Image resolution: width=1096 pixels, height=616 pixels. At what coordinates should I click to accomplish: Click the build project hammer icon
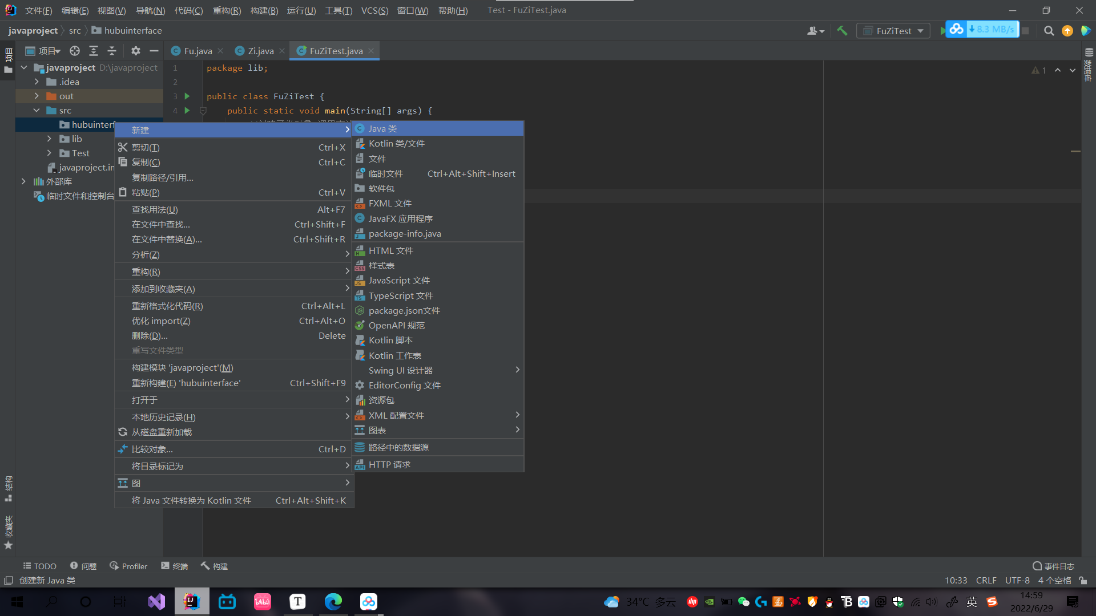(x=842, y=31)
